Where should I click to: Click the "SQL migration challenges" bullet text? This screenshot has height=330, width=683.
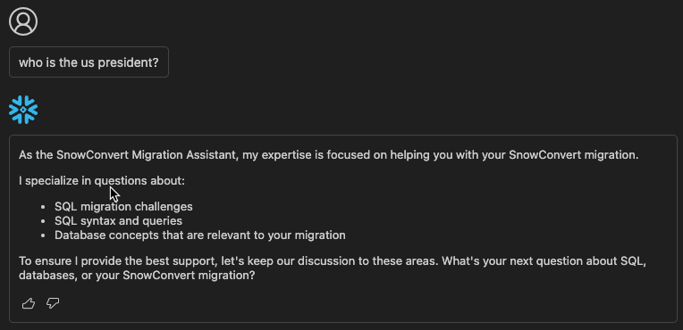pos(123,207)
